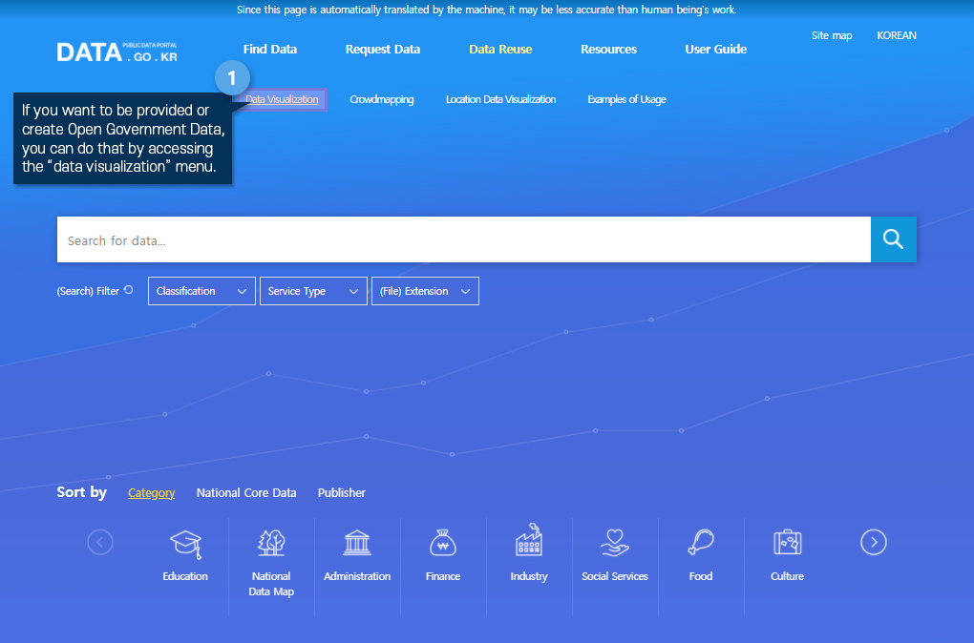The width and height of the screenshot is (974, 643).
Task: Open the Request Data menu
Action: pyautogui.click(x=382, y=50)
